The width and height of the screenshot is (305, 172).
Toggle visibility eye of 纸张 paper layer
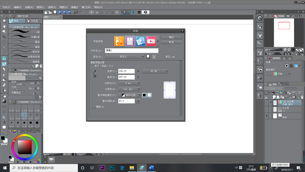[267, 116]
